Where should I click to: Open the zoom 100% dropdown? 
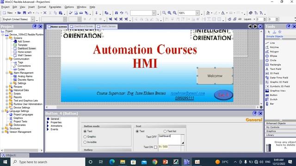pyautogui.click(x=197, y=13)
